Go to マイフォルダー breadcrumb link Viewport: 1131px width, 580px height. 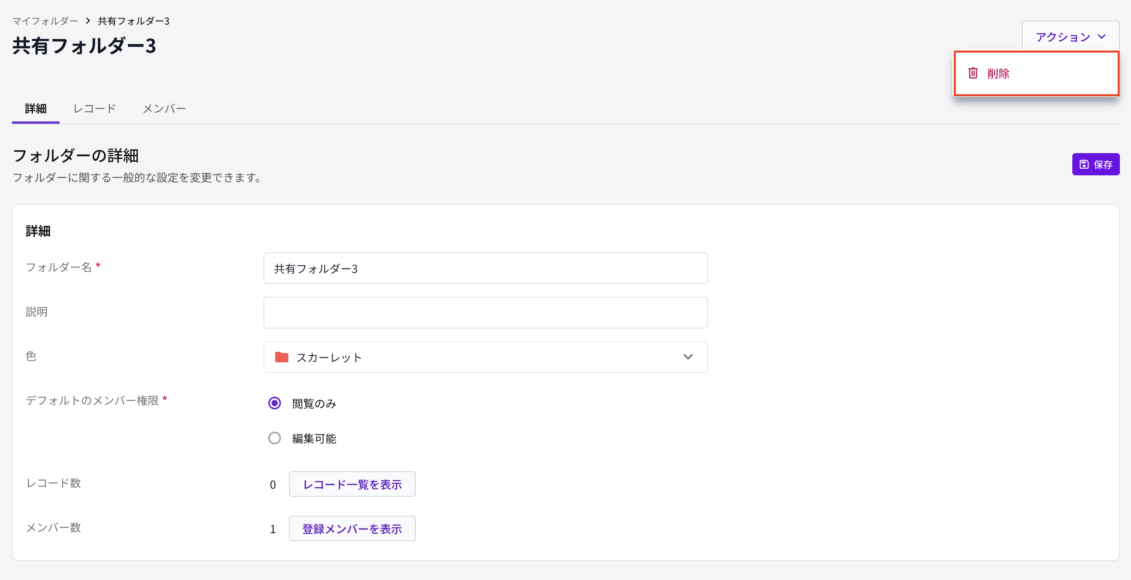pos(45,21)
